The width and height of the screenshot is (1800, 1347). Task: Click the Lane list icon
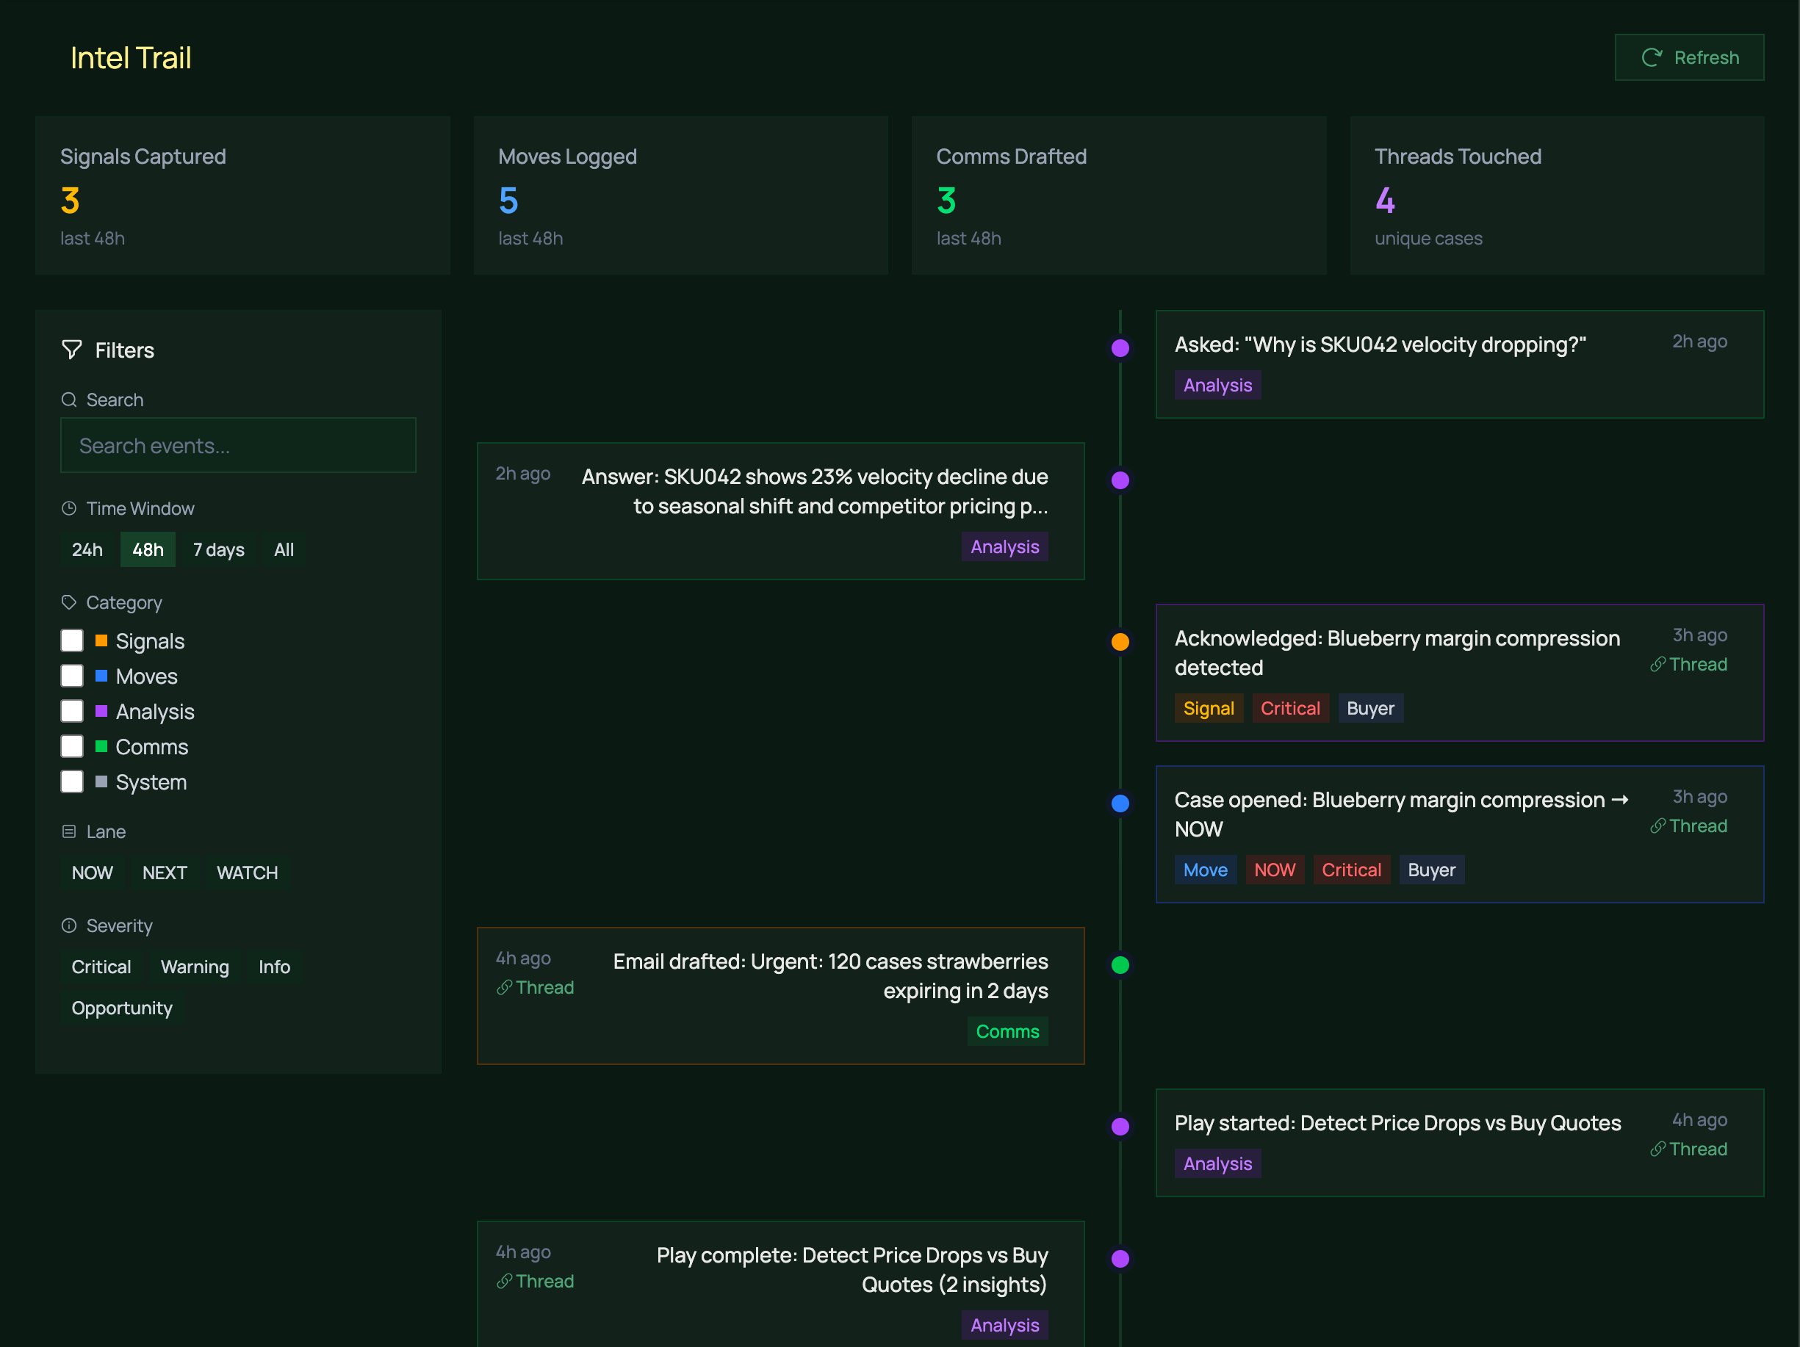coord(69,831)
